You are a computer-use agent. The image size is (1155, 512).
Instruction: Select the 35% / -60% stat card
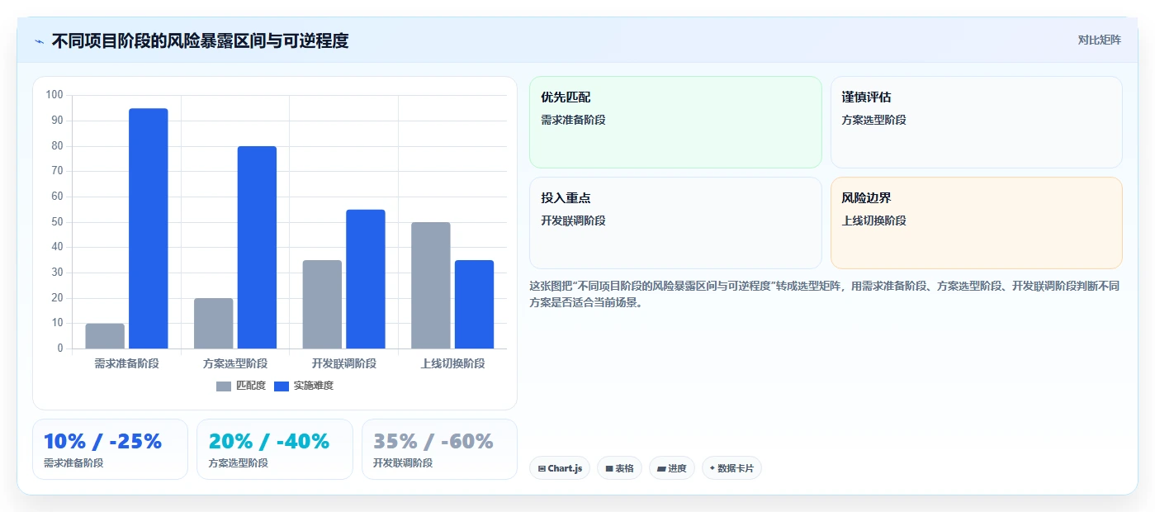coord(439,449)
